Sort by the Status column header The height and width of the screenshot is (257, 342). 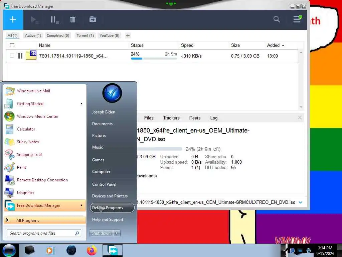(x=137, y=45)
